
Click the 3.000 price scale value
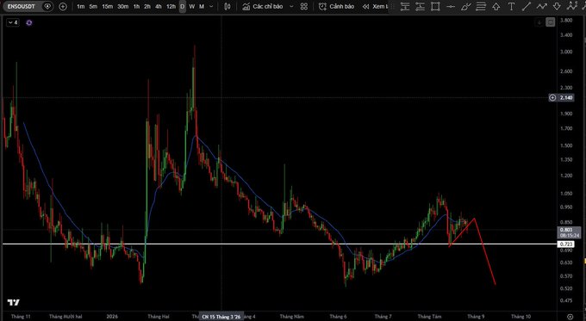(x=566, y=52)
